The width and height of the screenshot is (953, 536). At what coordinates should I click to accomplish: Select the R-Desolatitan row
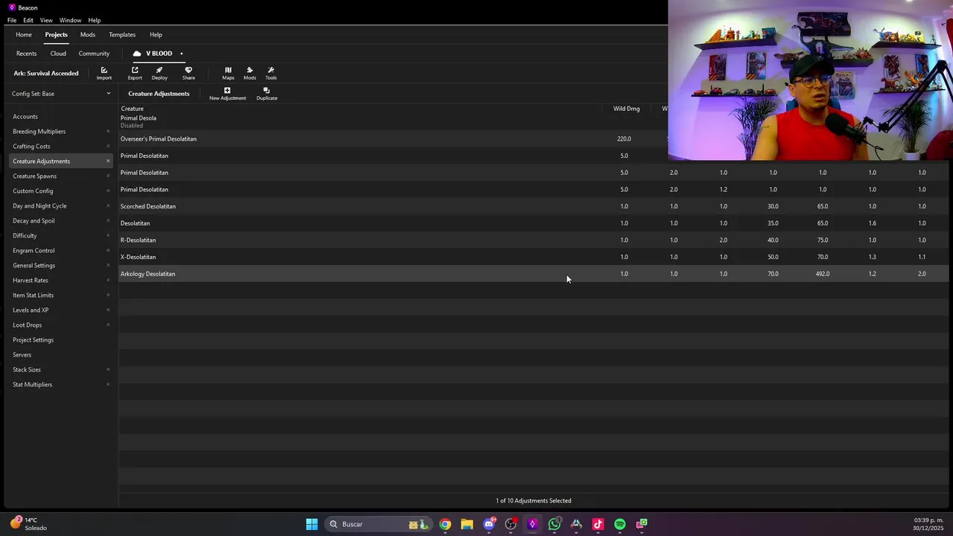point(533,240)
